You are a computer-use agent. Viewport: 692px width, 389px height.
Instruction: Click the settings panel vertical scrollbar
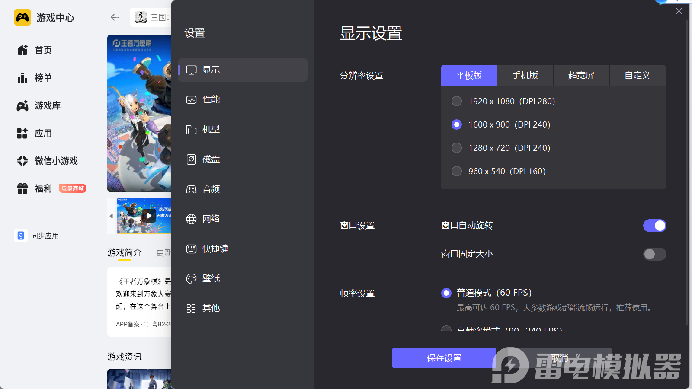687,173
